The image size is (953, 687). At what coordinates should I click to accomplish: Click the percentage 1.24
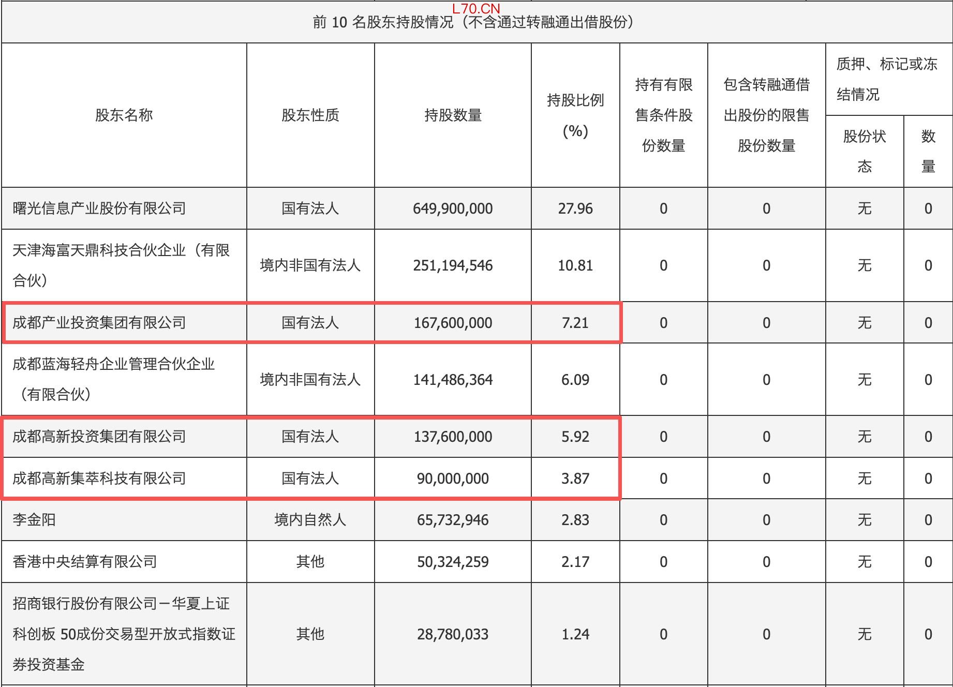pos(575,634)
